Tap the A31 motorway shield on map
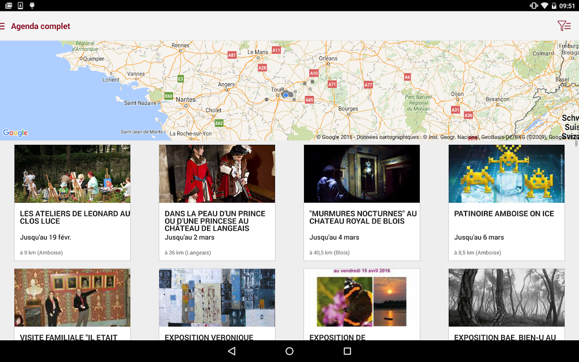Viewport: 579px width, 362px height. pyautogui.click(x=456, y=110)
